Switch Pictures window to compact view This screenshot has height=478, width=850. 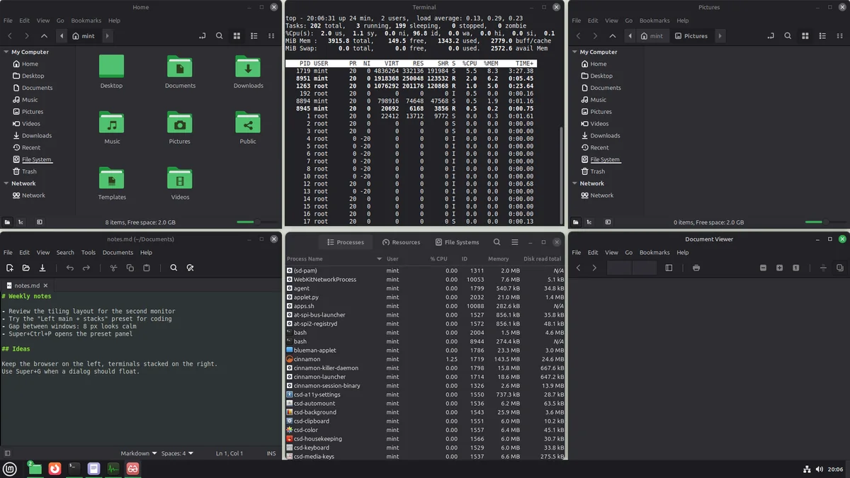(x=839, y=35)
